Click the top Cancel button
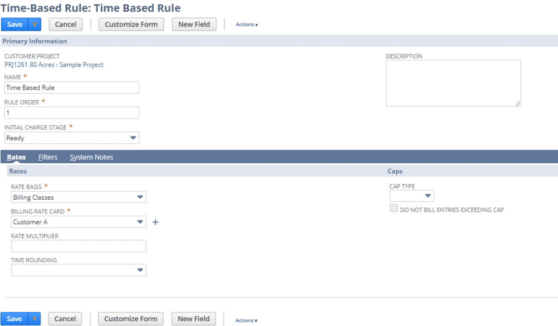558x326 pixels. pyautogui.click(x=65, y=24)
